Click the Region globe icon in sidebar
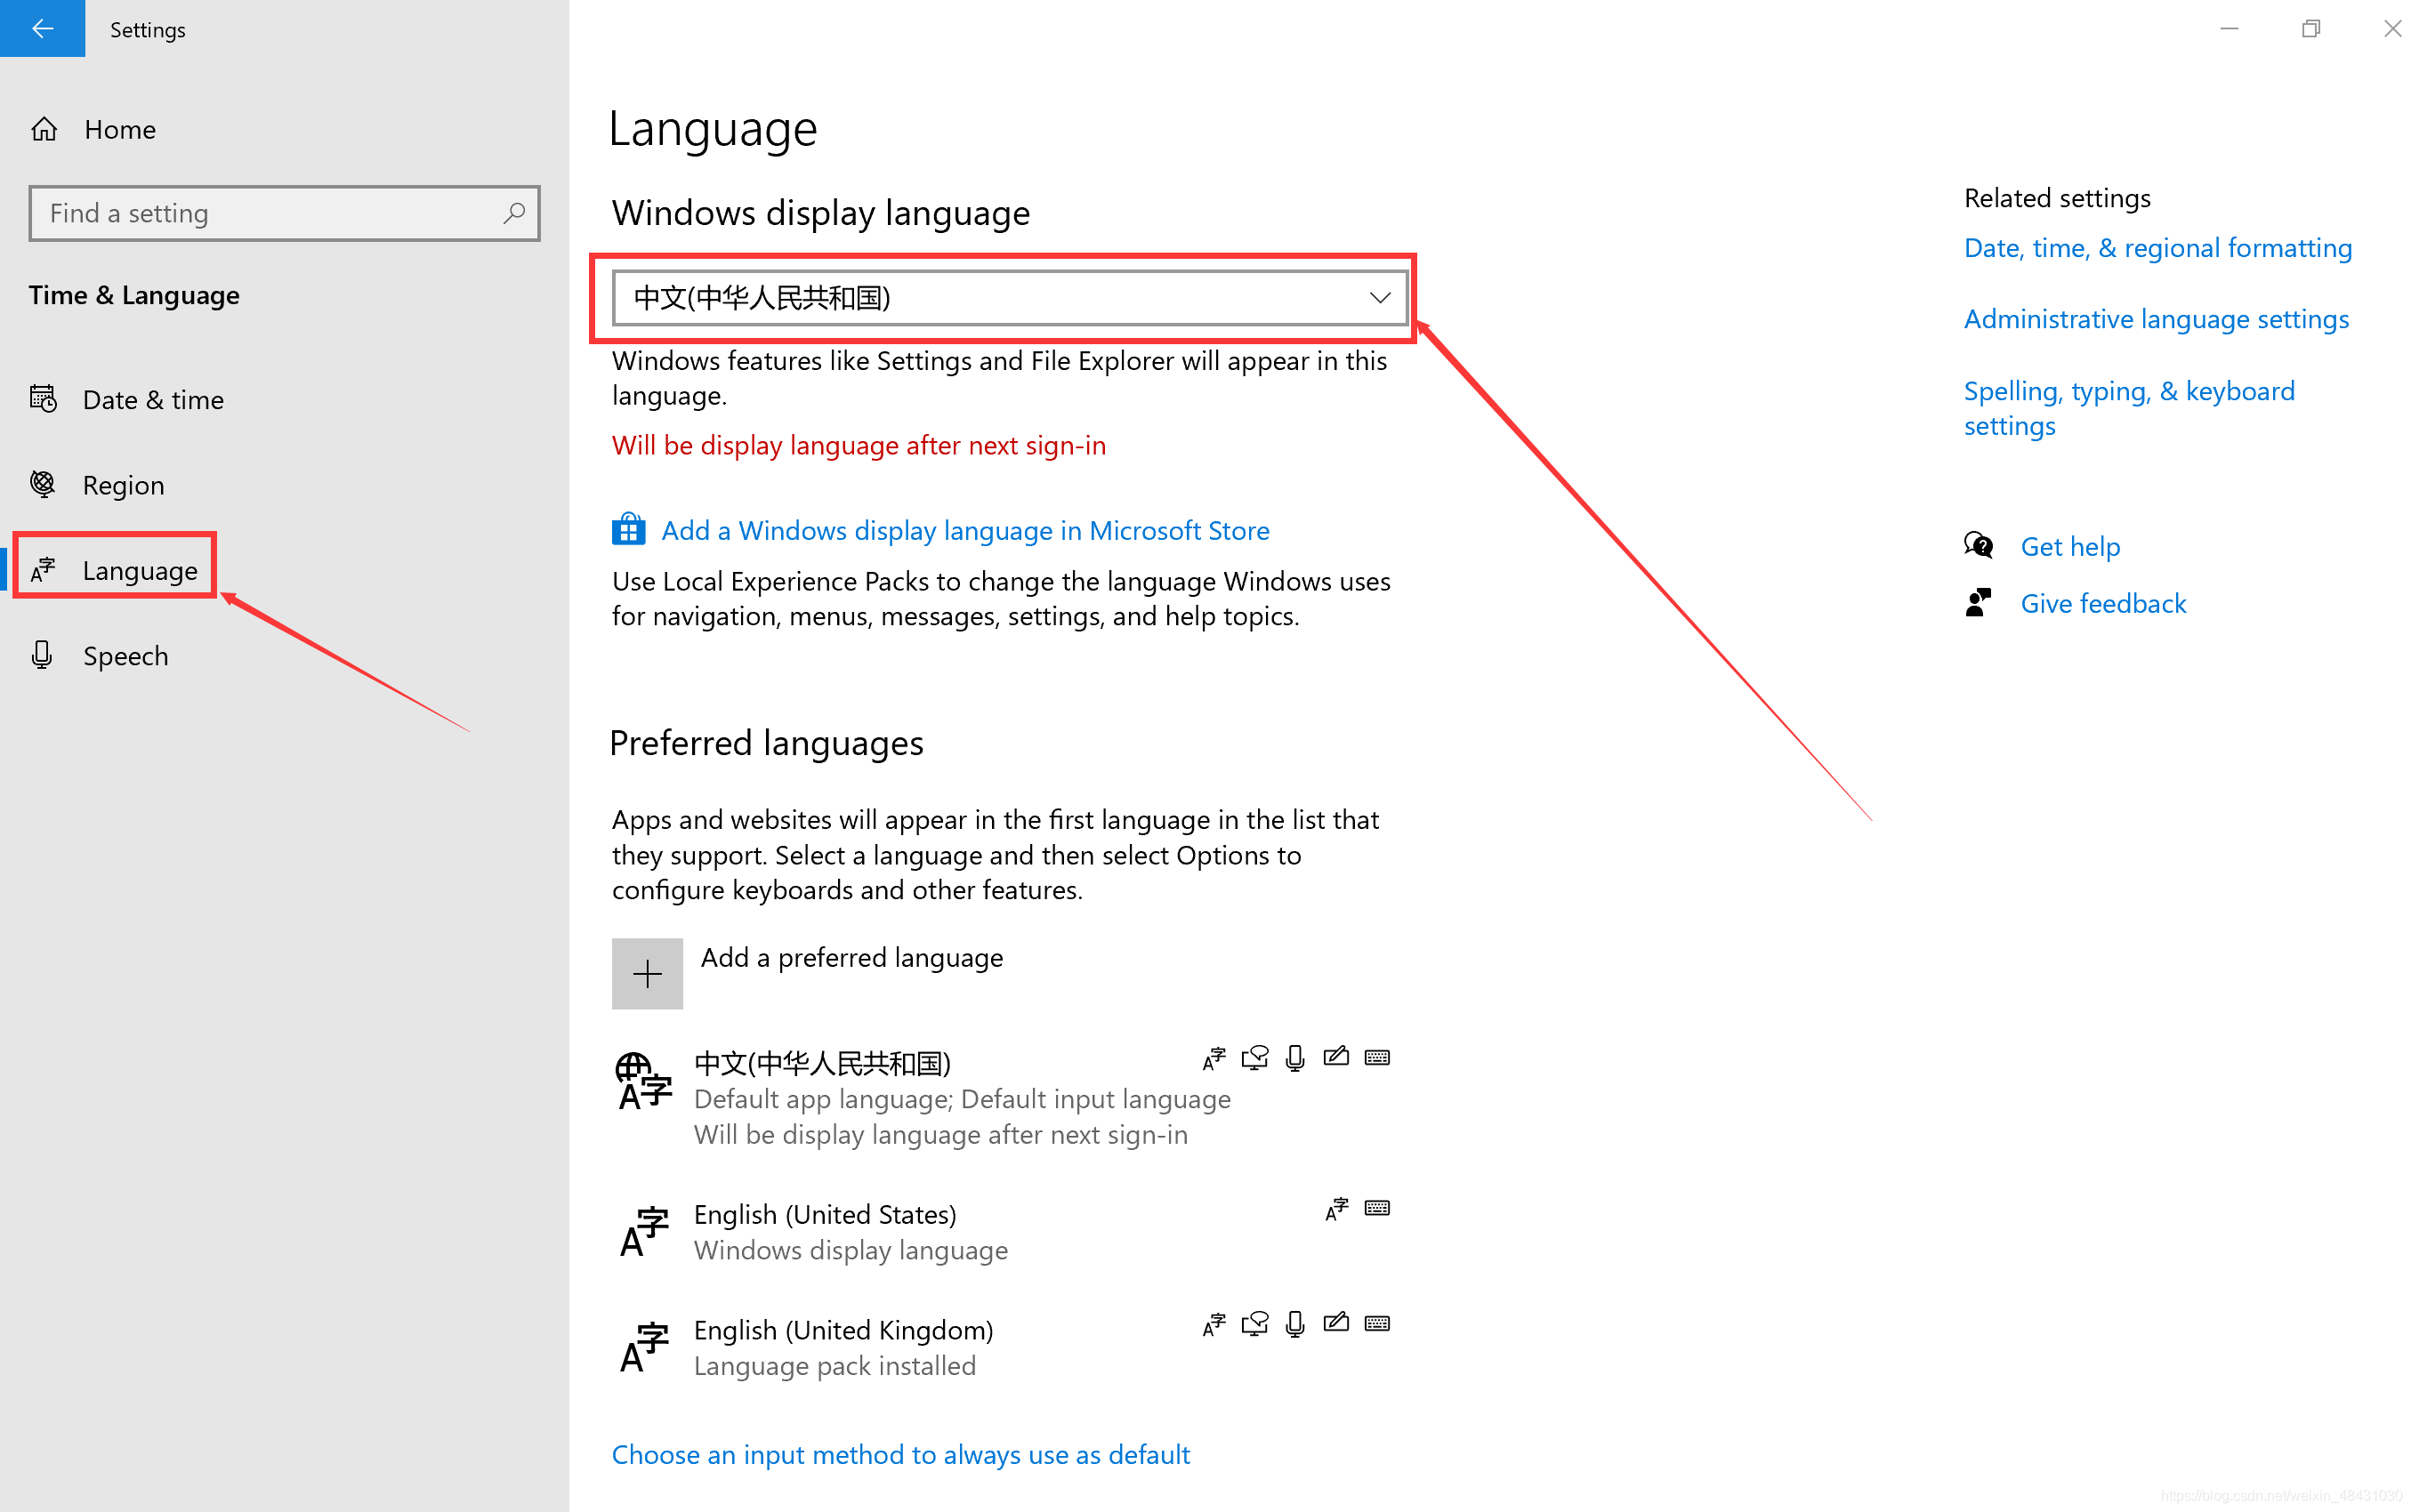Image resolution: width=2411 pixels, height=1512 pixels. pos(44,483)
